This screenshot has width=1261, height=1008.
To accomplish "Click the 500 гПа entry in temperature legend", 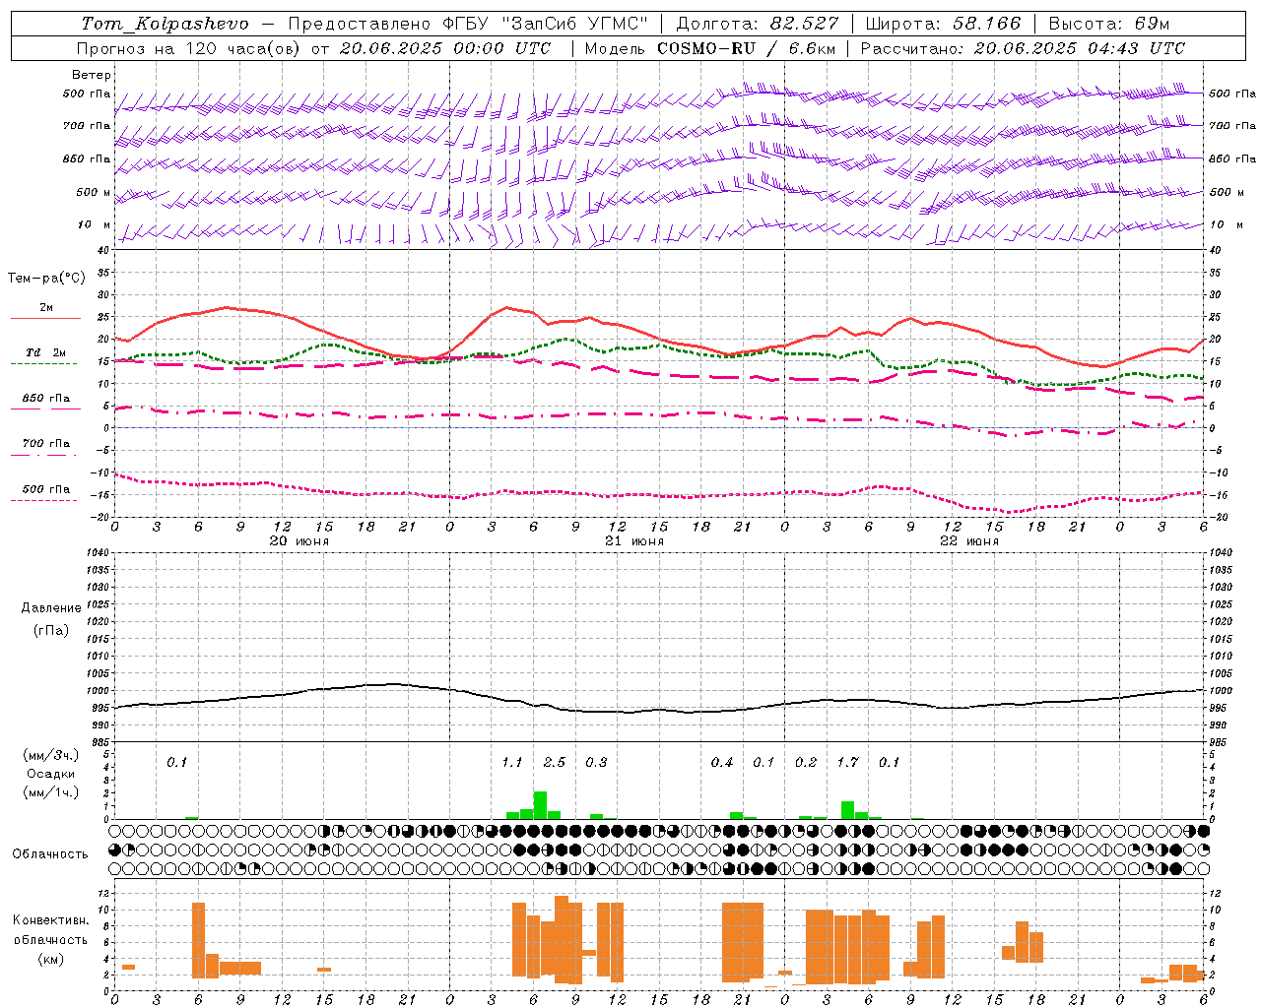I will (45, 489).
